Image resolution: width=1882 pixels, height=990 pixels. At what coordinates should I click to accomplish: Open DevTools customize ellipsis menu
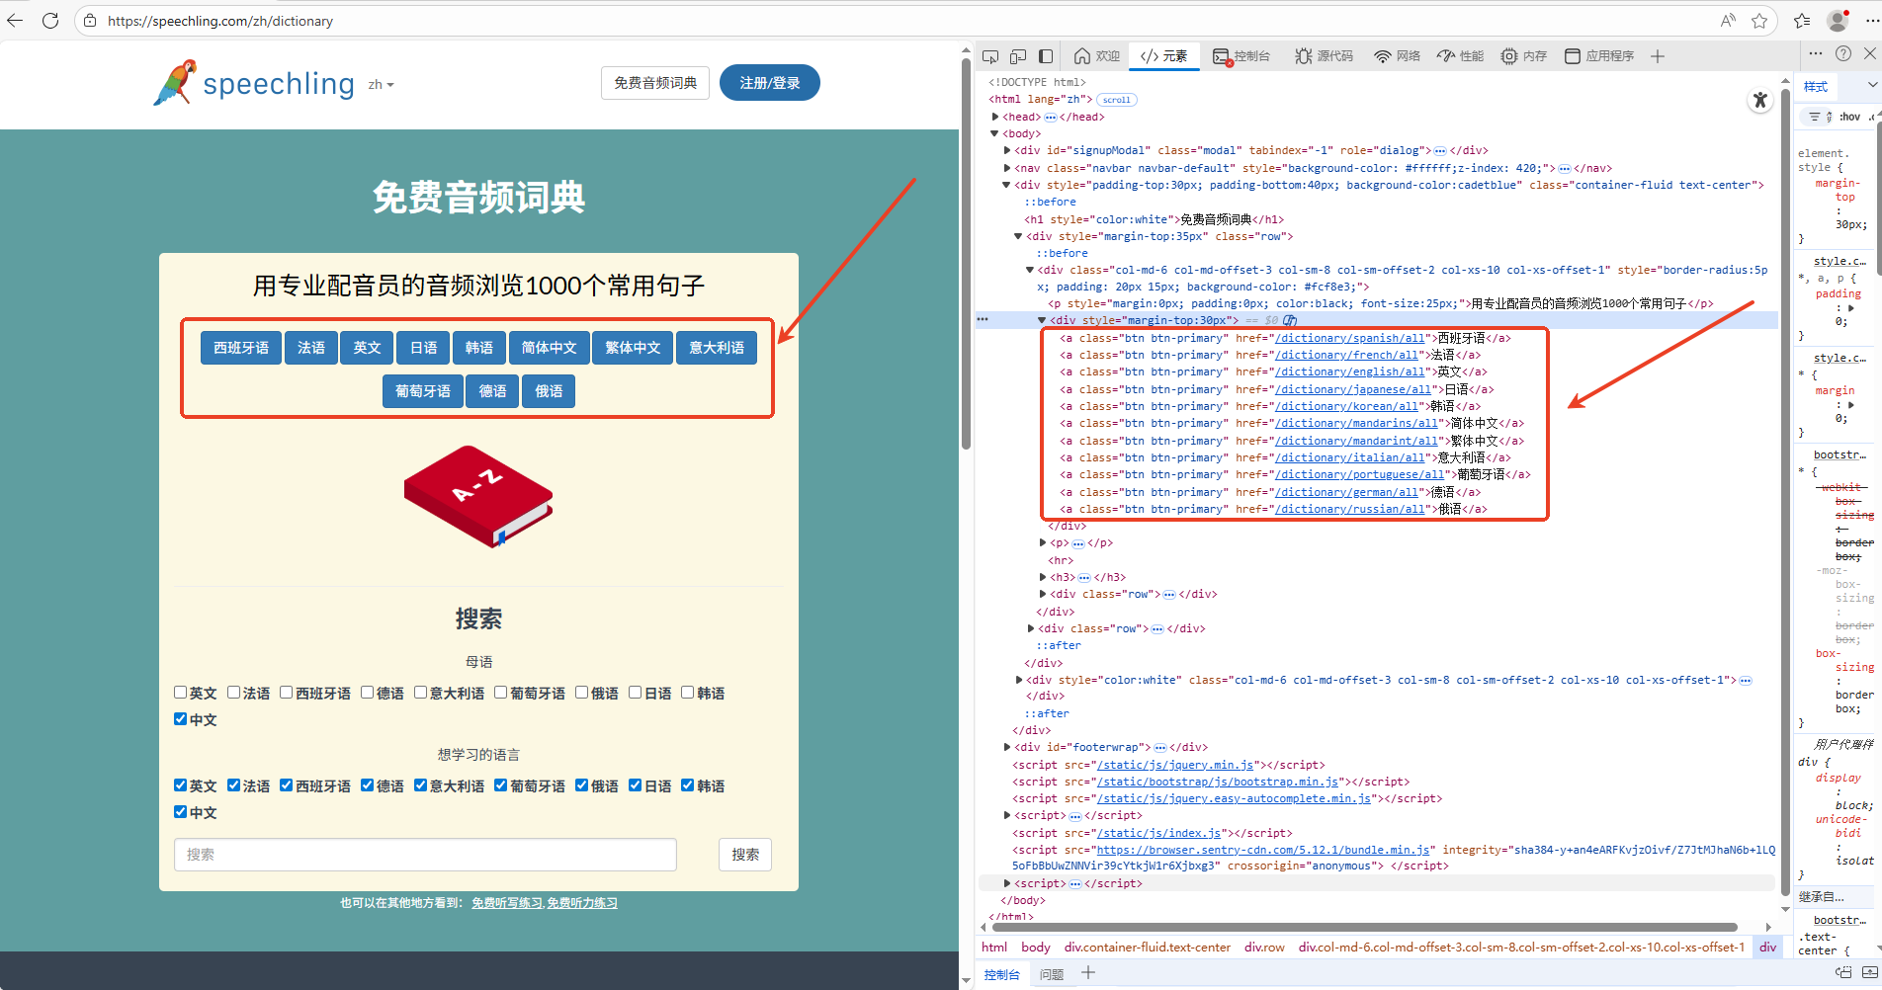click(x=1816, y=53)
